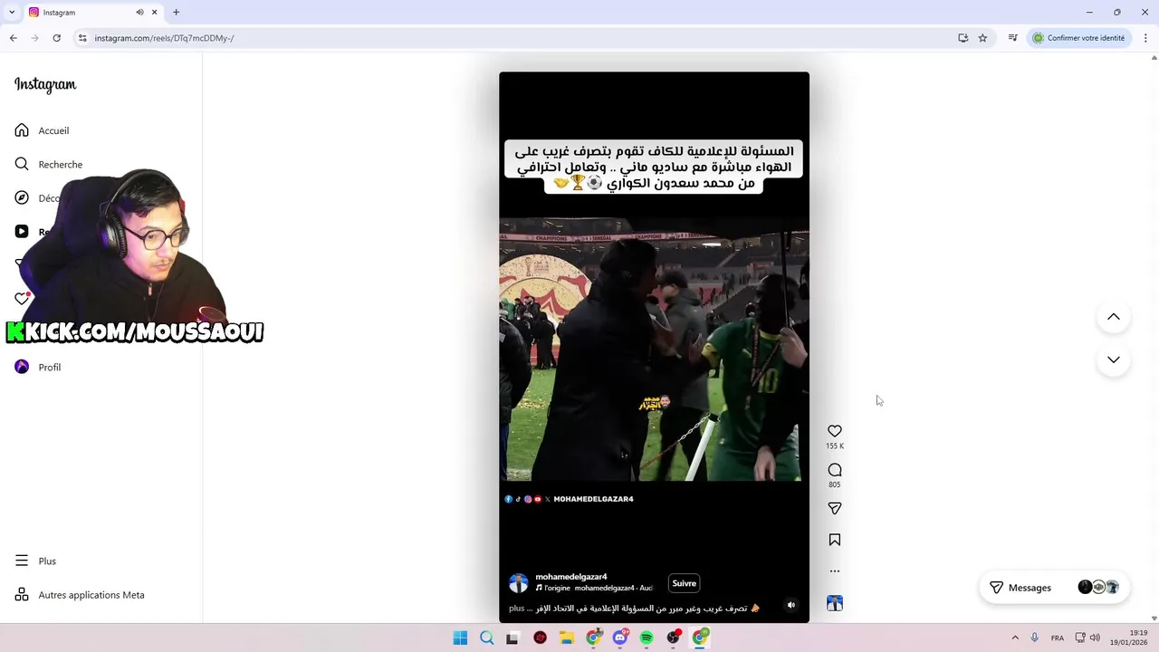The image size is (1159, 652).
Task: Click the Accueil house icon
Action: tap(22, 130)
